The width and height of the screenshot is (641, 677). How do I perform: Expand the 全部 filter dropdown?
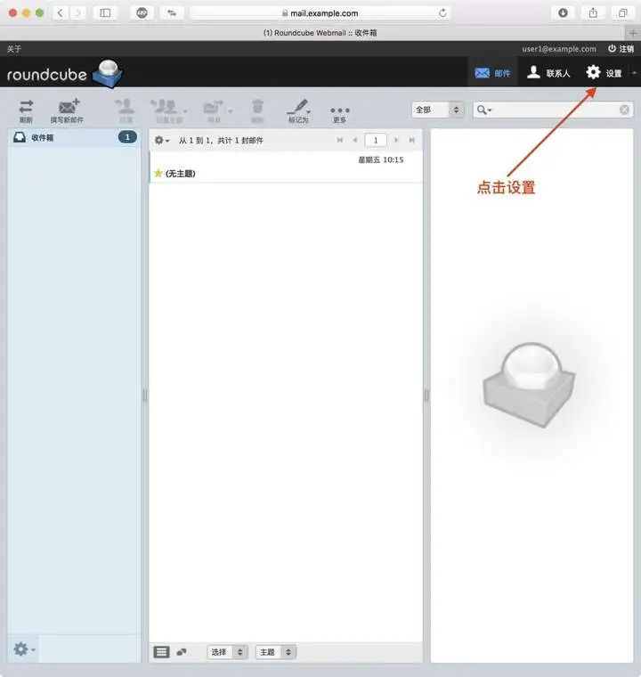click(438, 110)
